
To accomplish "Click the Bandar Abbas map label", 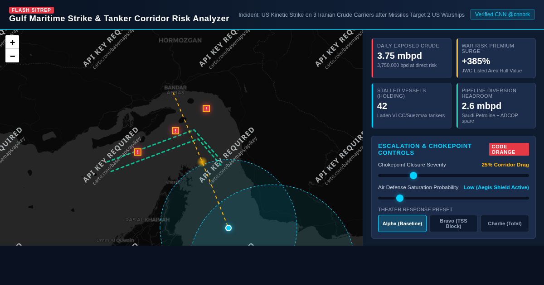I will (175, 90).
